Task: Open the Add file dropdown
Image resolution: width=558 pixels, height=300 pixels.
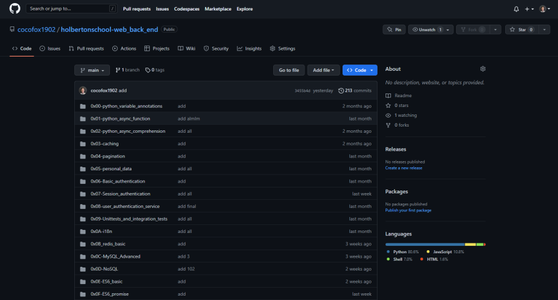Action: (323, 70)
